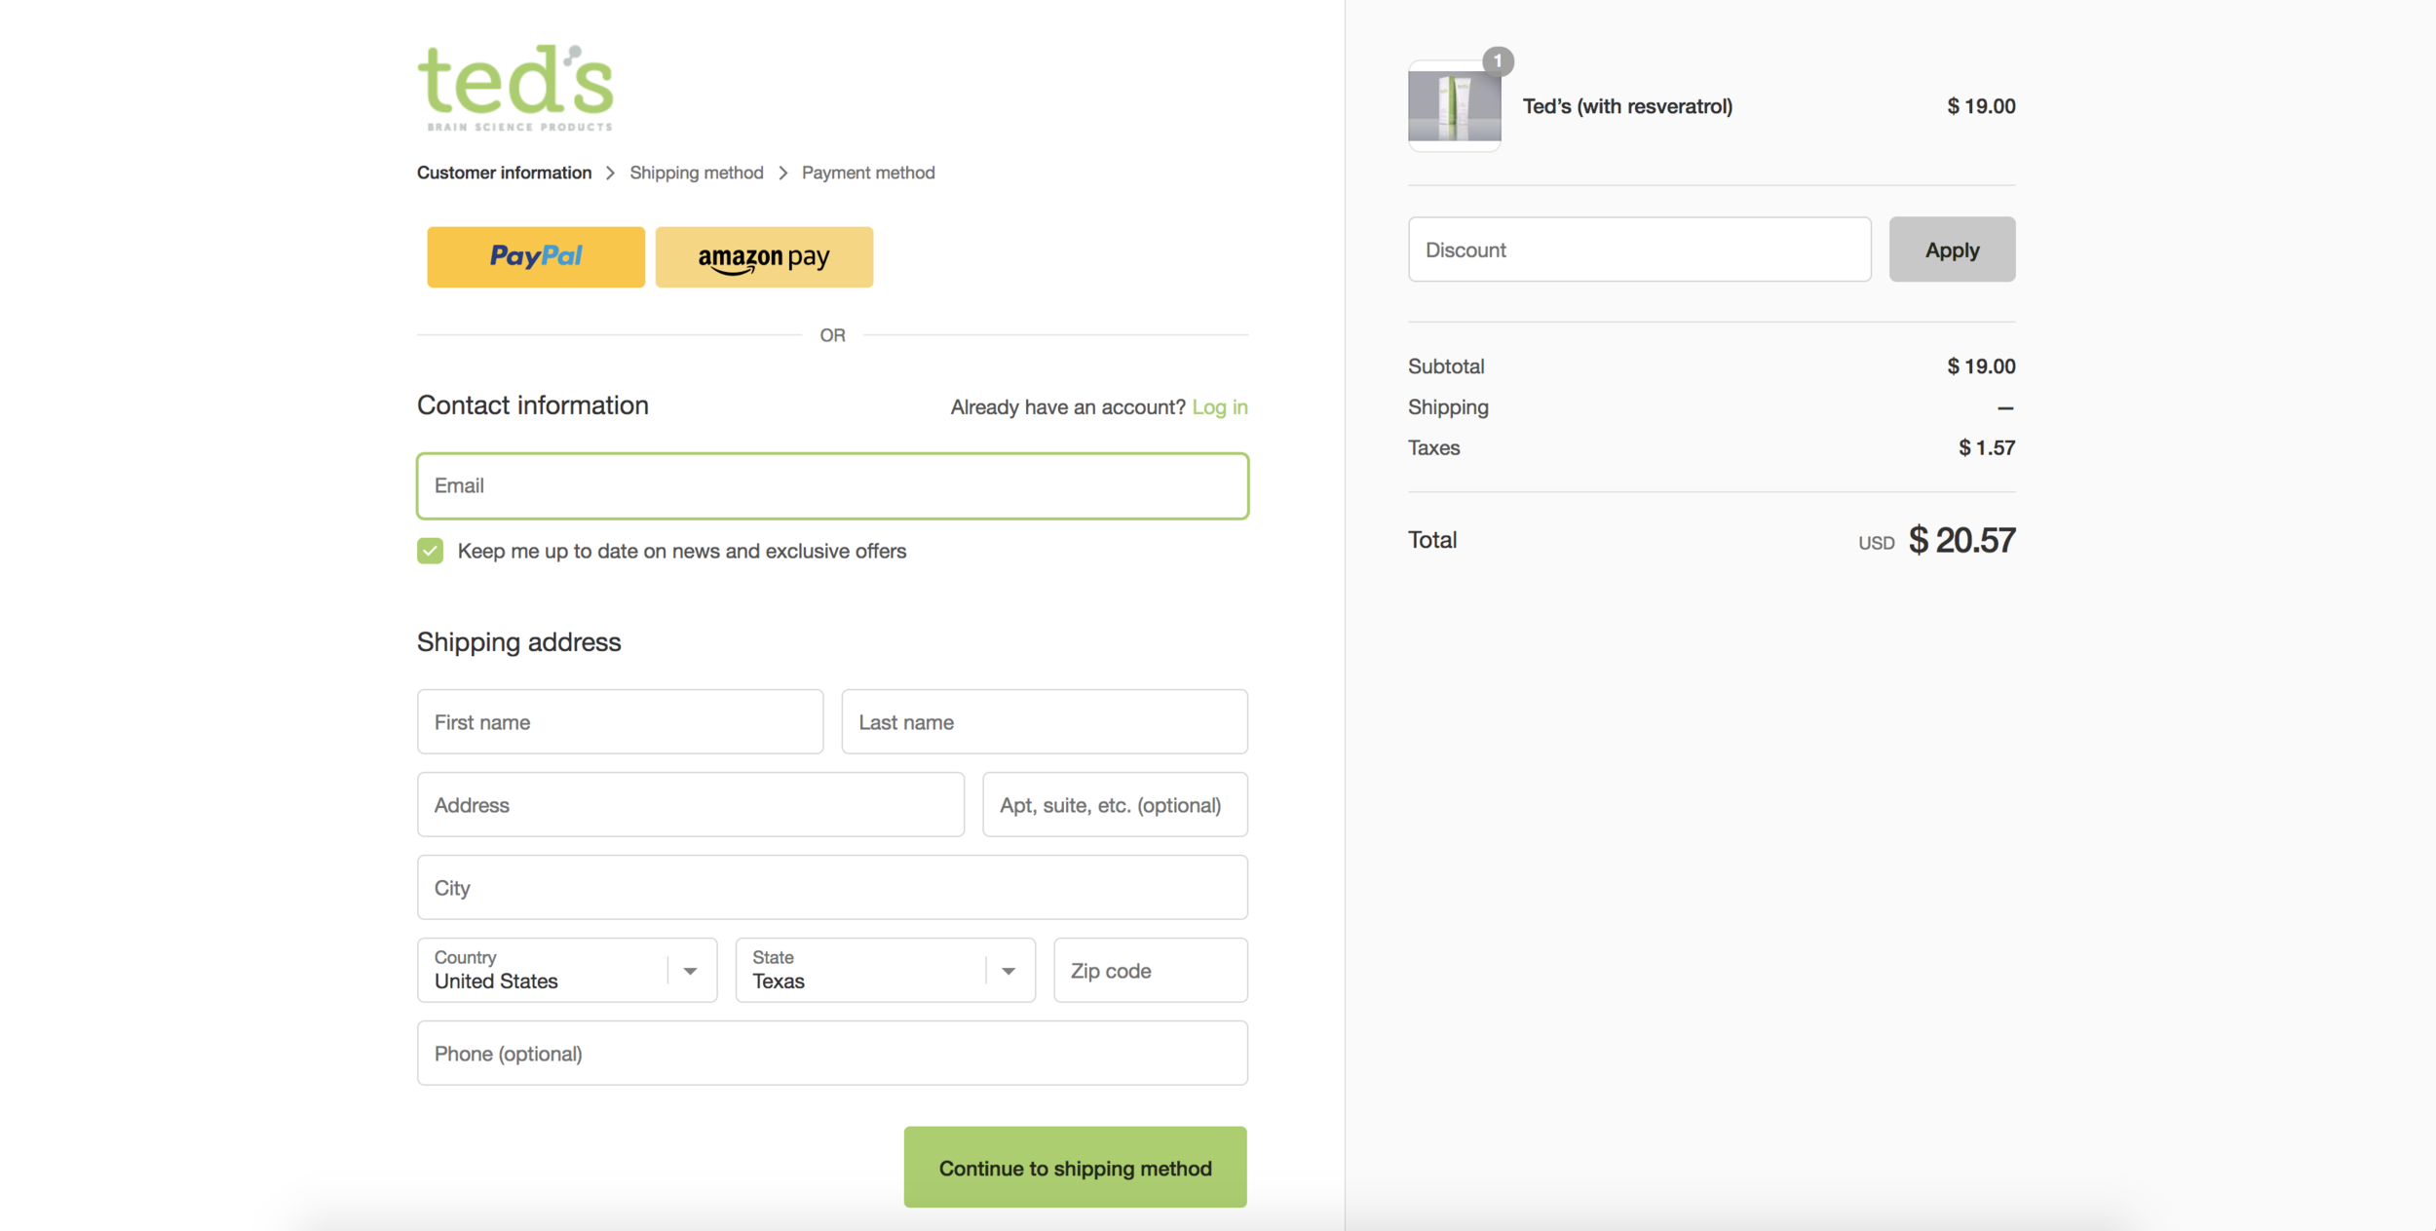
Task: Click the Total amount $ 20.57
Action: [x=1961, y=541]
